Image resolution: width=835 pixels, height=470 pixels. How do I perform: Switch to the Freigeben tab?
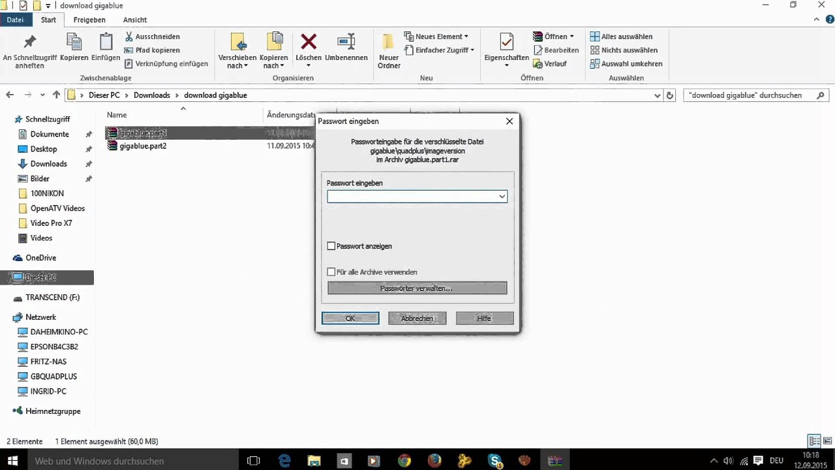pyautogui.click(x=89, y=20)
